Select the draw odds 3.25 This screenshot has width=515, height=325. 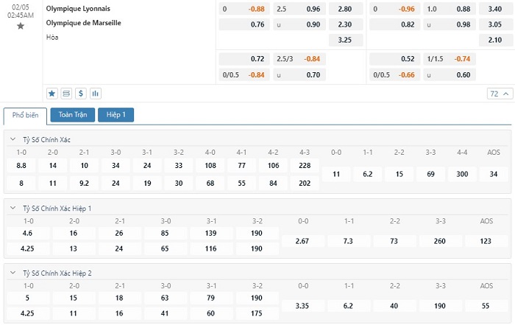pos(344,39)
